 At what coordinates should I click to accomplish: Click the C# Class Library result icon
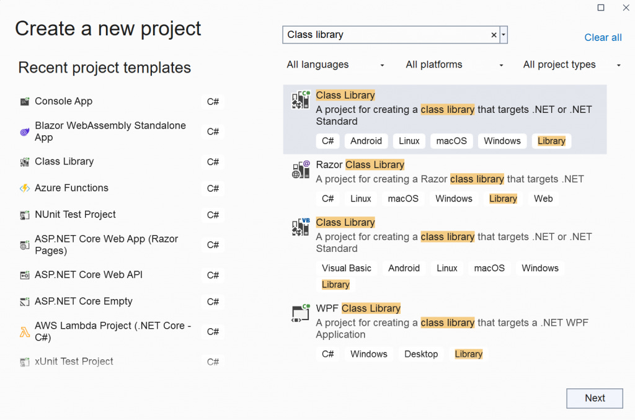coord(301,100)
